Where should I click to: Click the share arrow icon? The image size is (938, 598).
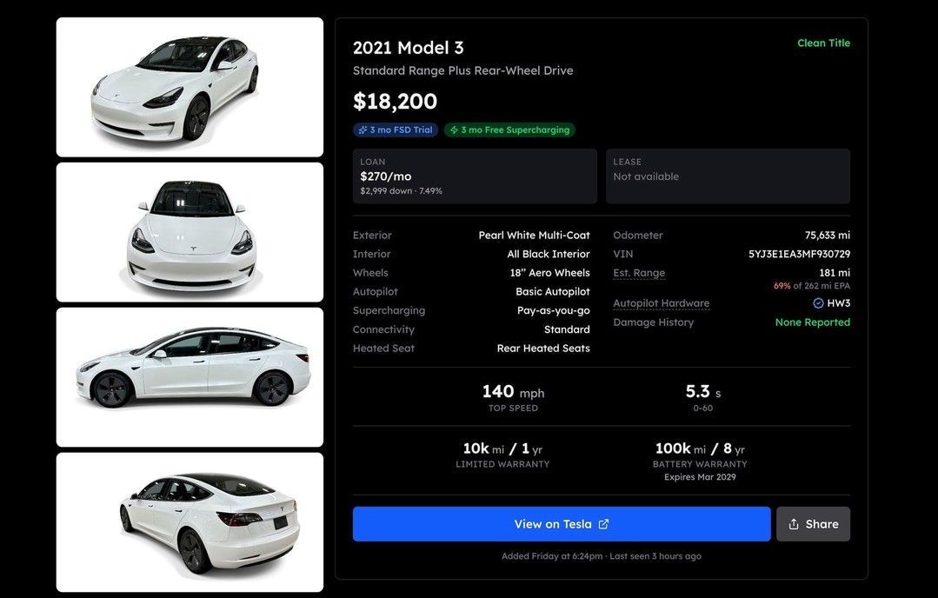pyautogui.click(x=794, y=524)
